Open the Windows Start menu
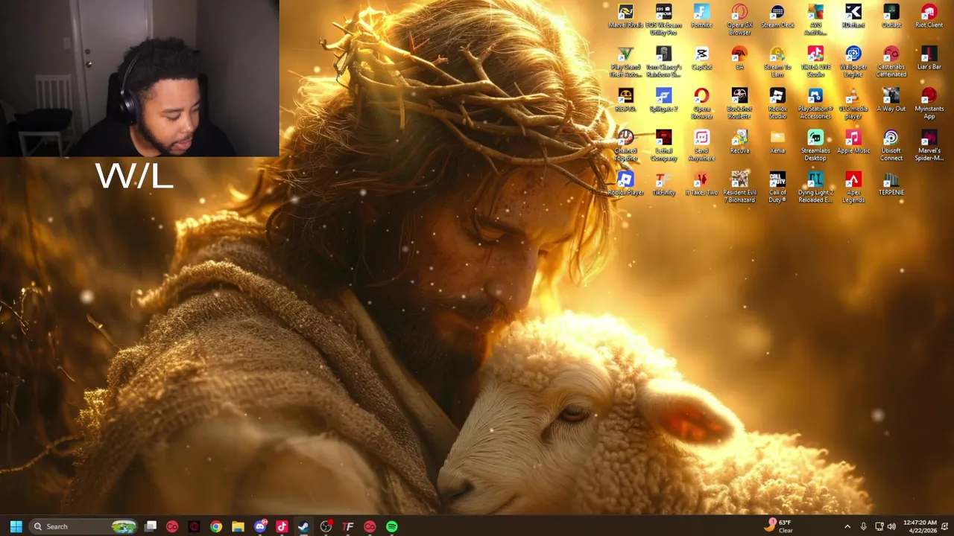The height and width of the screenshot is (536, 954). click(x=16, y=526)
